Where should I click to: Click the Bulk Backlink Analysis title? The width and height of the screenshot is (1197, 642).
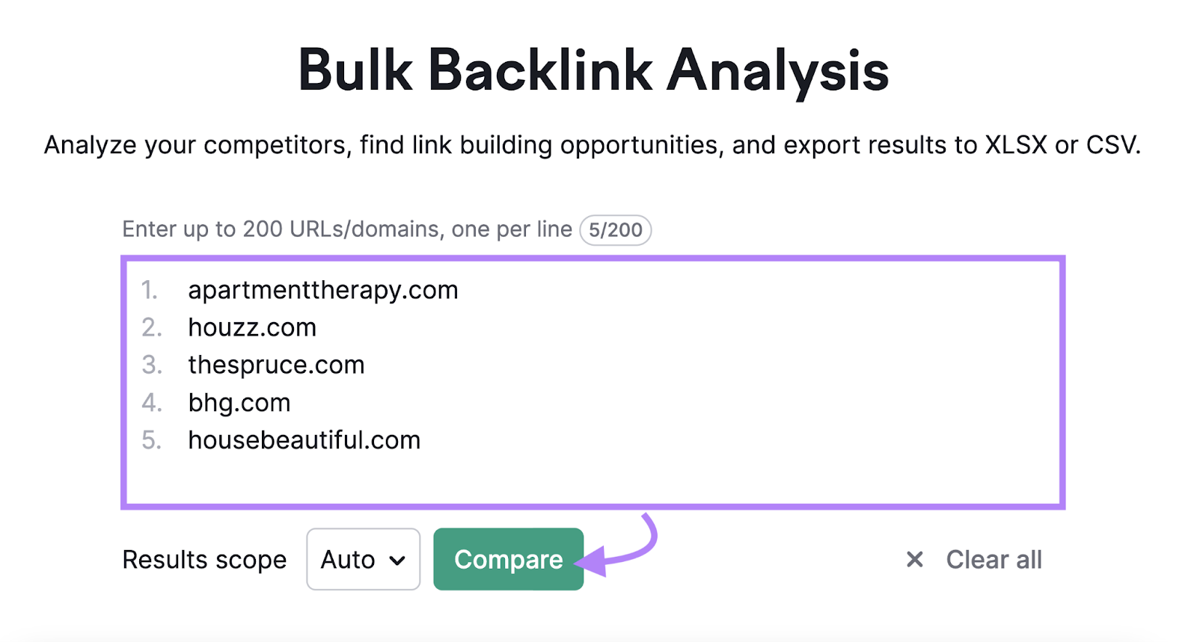coord(595,70)
